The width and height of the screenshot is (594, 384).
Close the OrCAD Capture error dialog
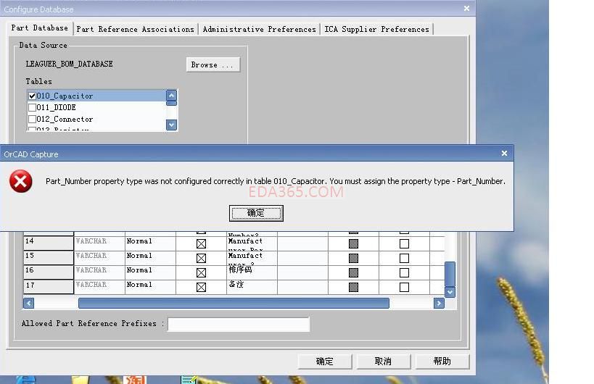click(504, 153)
